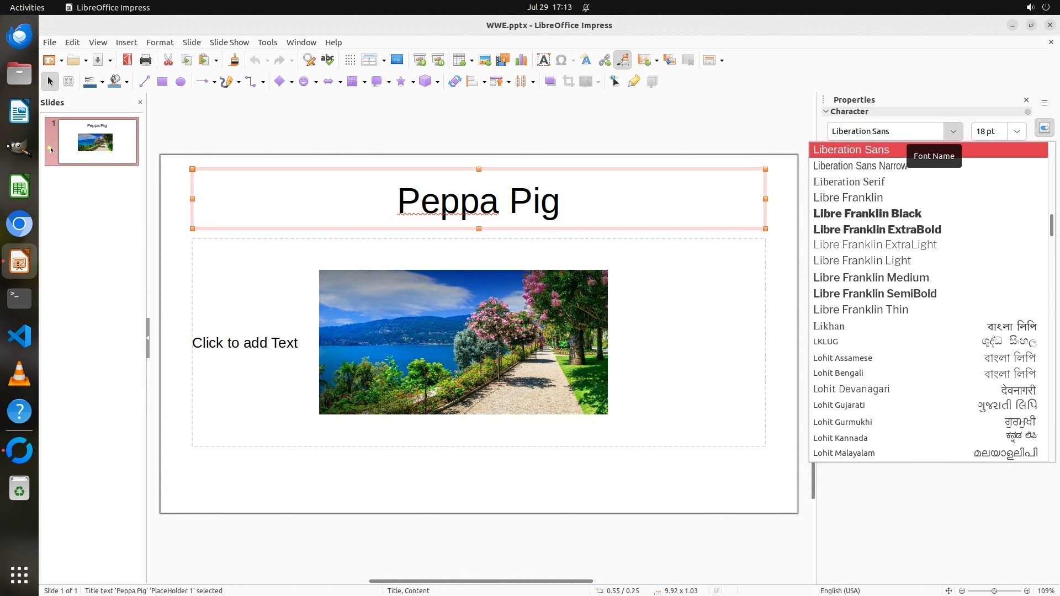The image size is (1060, 596).
Task: Choose Libre Franklin Medium from font list
Action: click(871, 278)
